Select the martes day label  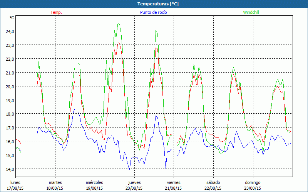pyautogui.click(x=55, y=182)
